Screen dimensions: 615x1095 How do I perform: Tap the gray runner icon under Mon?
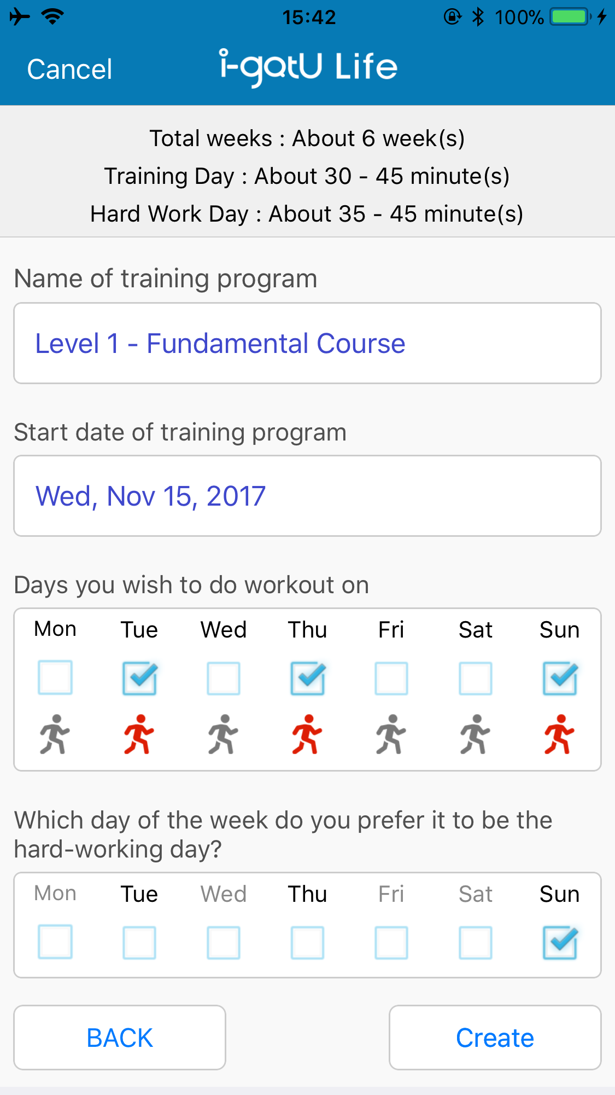tap(55, 734)
